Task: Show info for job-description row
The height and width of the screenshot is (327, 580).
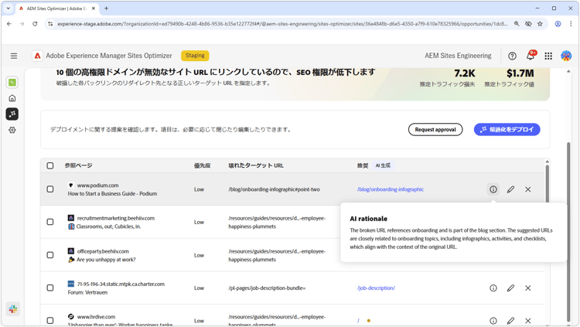Action: pos(493,288)
